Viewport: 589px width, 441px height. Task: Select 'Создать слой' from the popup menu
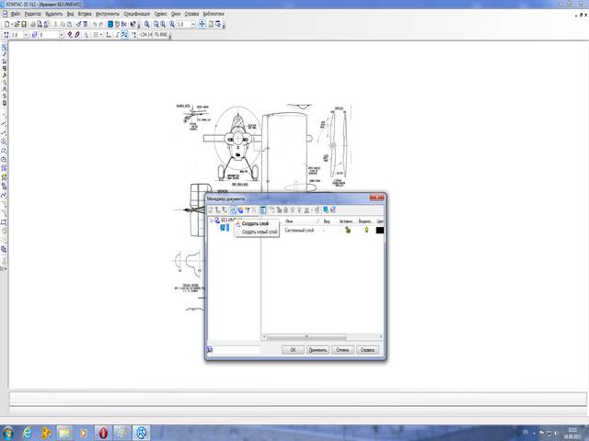pos(255,223)
